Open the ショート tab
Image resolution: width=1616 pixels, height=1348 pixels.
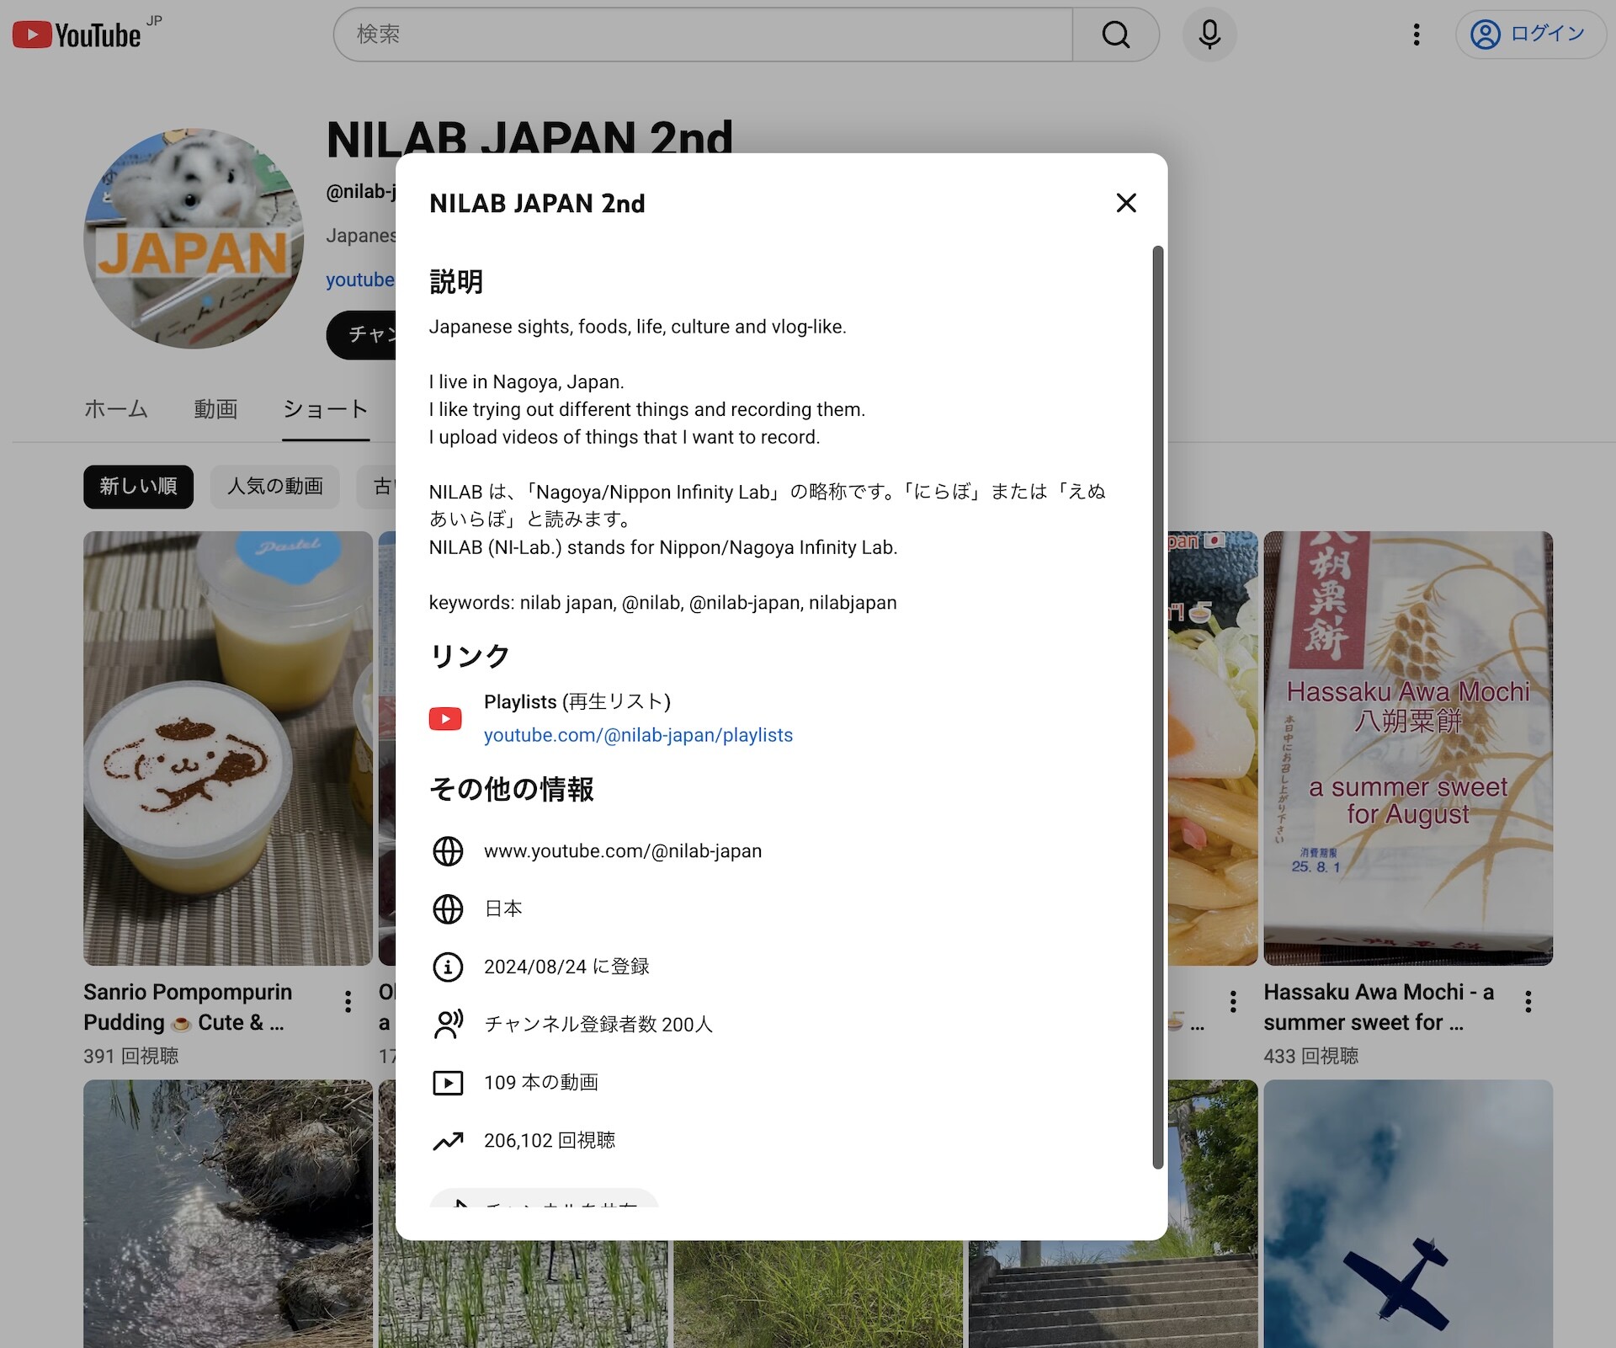[326, 409]
